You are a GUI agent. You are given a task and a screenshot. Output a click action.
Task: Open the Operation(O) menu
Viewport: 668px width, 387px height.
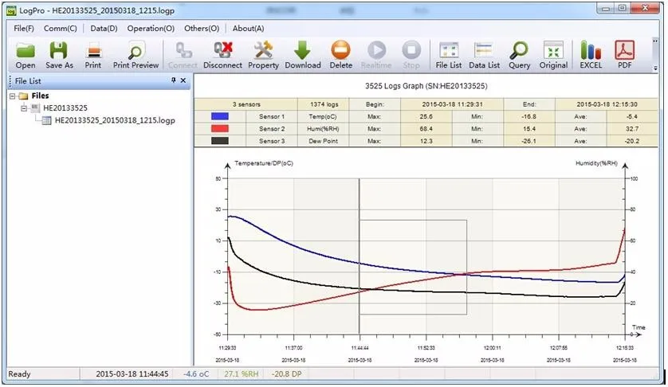[x=151, y=29]
